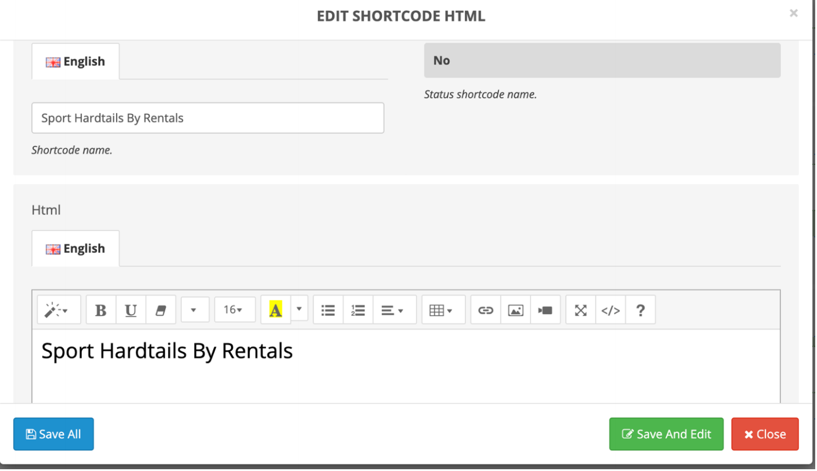Expand the font size 16 dropdown
Image resolution: width=817 pixels, height=471 pixels.
(234, 310)
